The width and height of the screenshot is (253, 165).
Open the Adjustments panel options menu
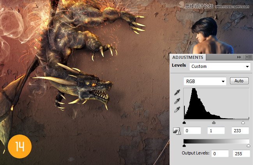(x=247, y=57)
